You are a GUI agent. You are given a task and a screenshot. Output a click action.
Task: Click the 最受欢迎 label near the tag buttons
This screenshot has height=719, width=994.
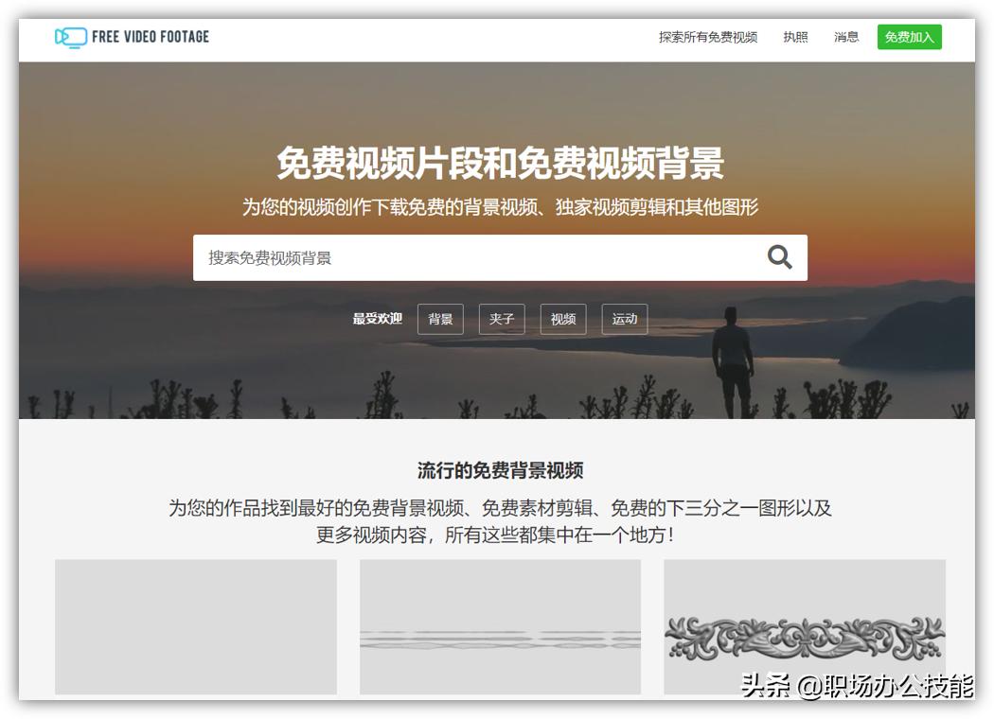click(379, 319)
